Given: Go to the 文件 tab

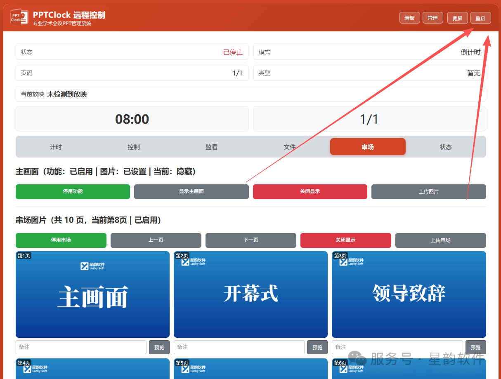Looking at the screenshot, I should [290, 147].
